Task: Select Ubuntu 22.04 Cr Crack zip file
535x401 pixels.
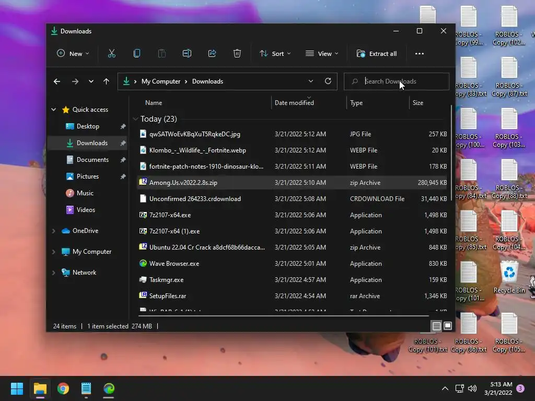Action: [x=292, y=247]
